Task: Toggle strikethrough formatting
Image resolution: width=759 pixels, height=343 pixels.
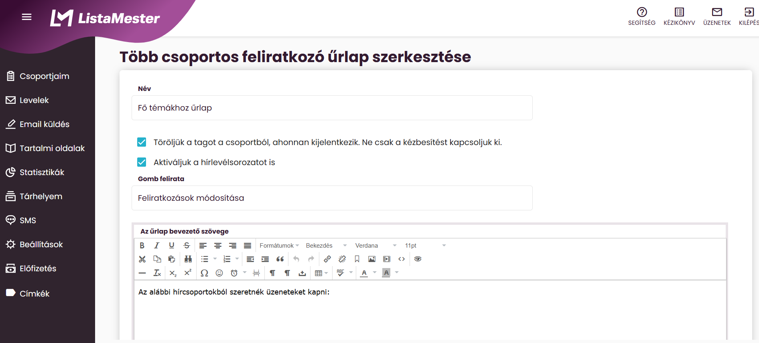Action: point(187,246)
